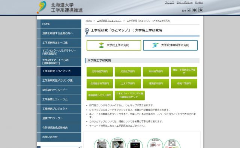
Task: Click the 機械・宇宙航空工学部門 button
Action: coord(184,72)
